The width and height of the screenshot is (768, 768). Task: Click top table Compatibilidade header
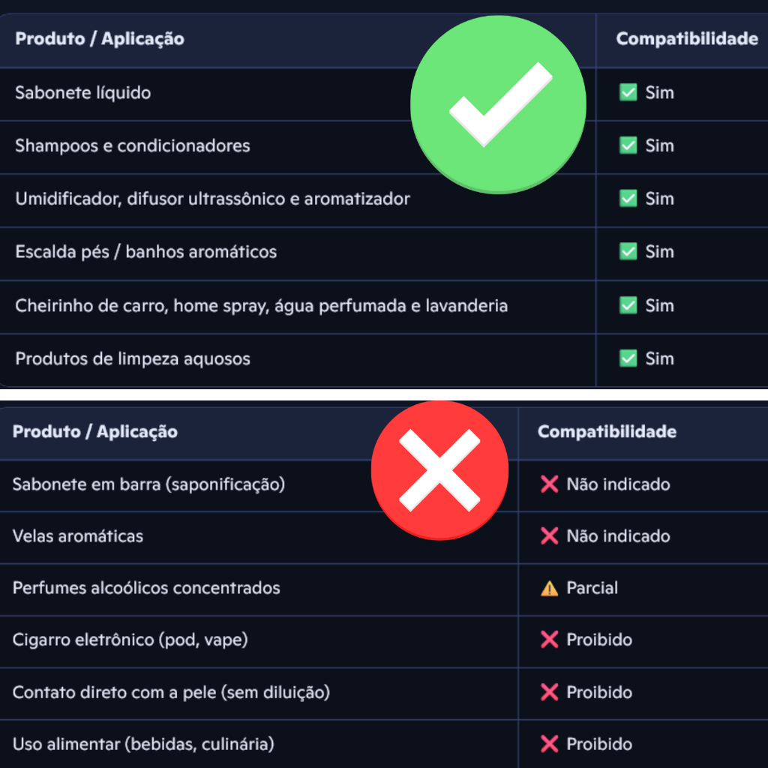687,39
